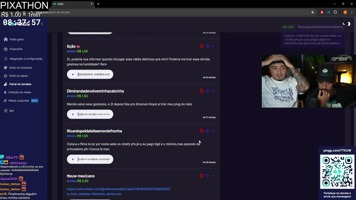This screenshot has width=356, height=200.
Task: Skip the tteuw mexicano donation alert
Action: [x=213, y=176]
